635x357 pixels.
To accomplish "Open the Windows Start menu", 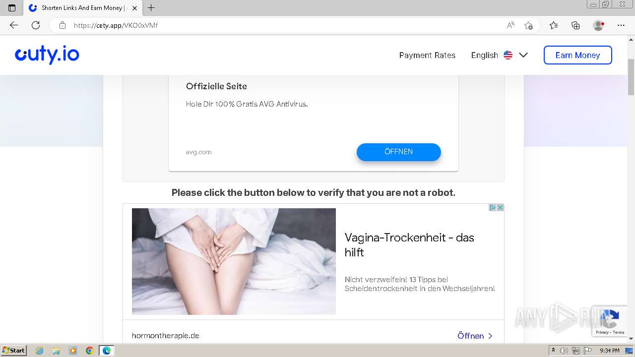I will (13, 351).
